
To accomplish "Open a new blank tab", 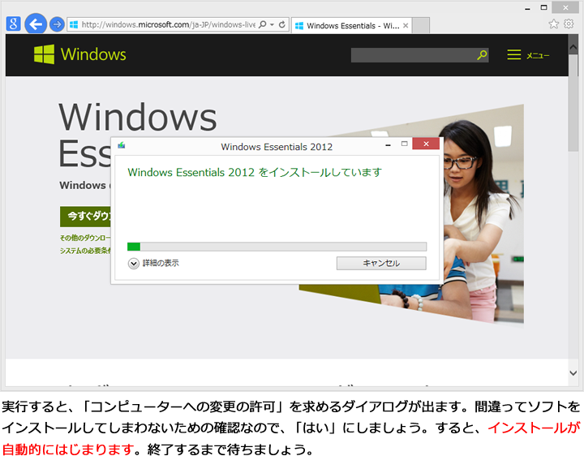I will point(421,25).
